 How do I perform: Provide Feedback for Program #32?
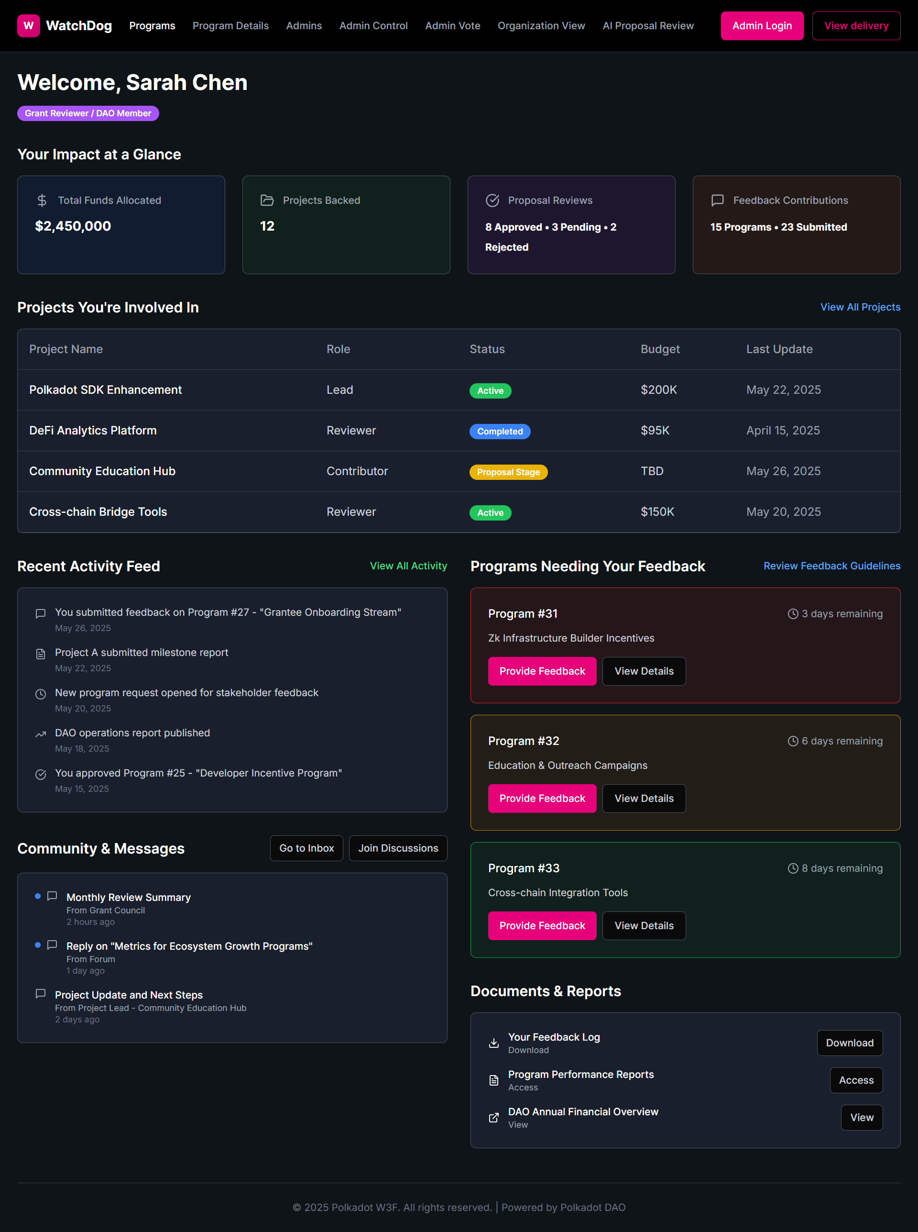coord(542,799)
